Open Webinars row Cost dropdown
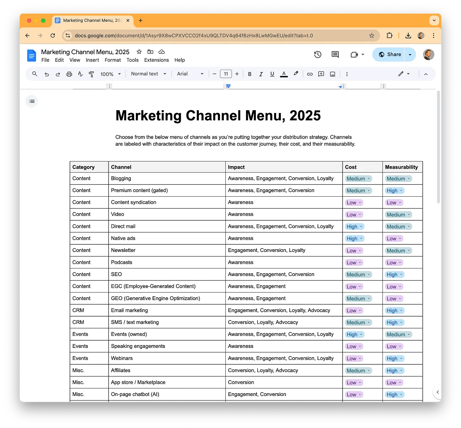Image resolution: width=461 pixels, height=428 pixels. click(x=354, y=359)
